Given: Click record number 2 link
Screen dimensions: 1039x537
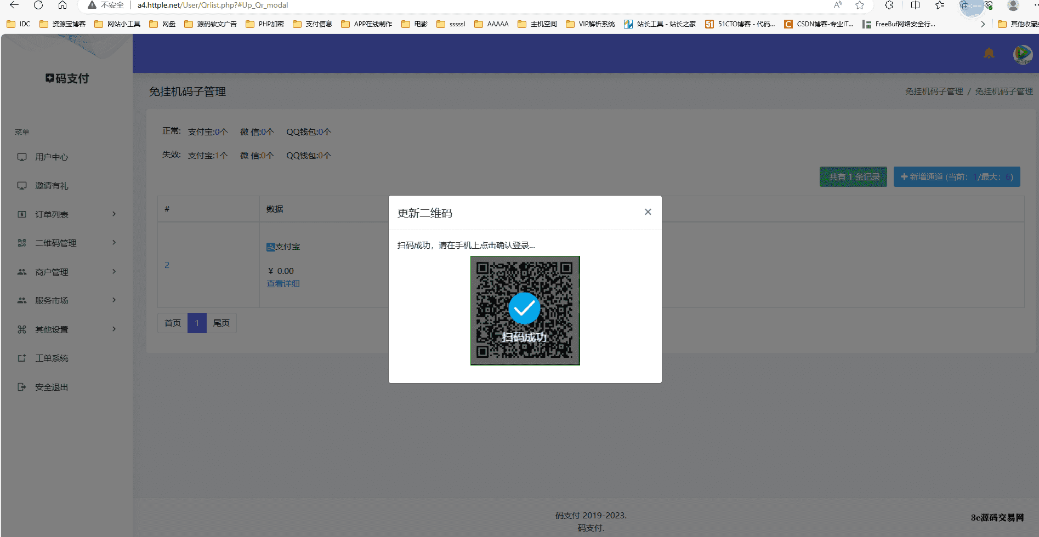Looking at the screenshot, I should (x=167, y=265).
